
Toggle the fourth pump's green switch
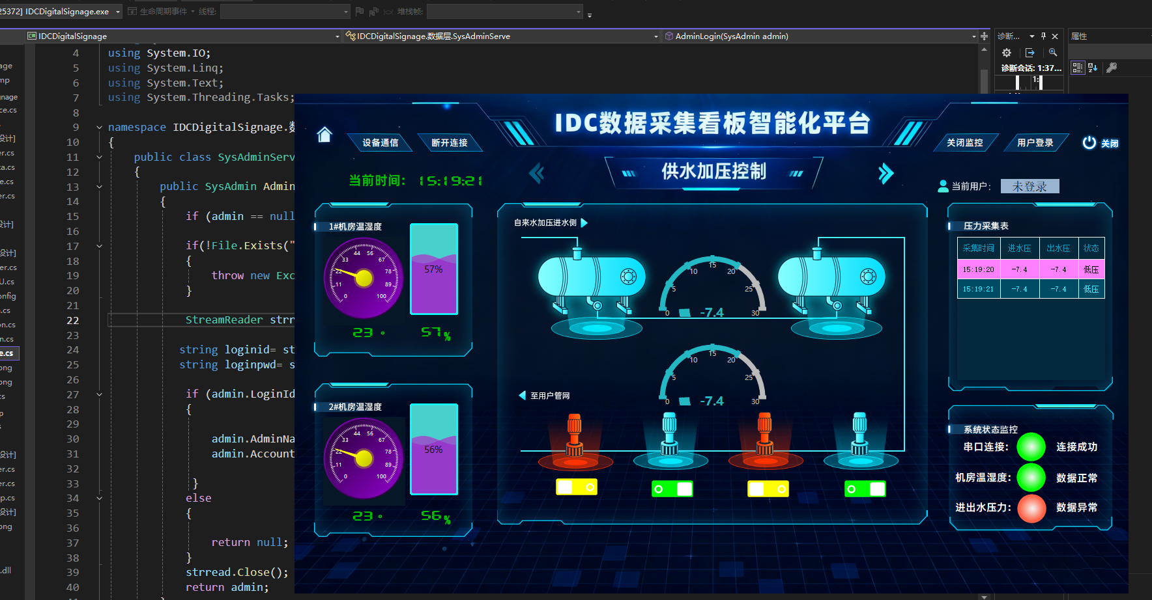pyautogui.click(x=865, y=489)
